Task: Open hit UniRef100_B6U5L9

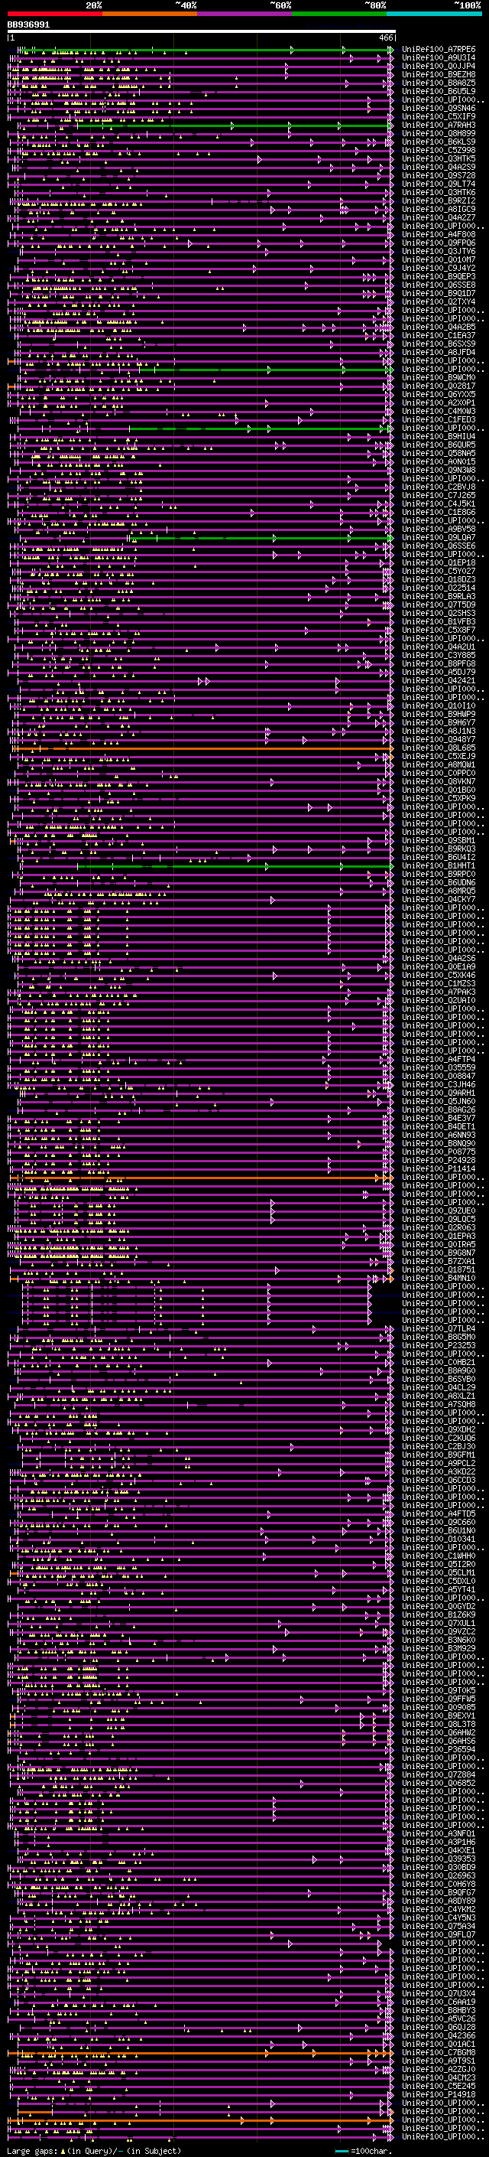Action: tap(438, 91)
